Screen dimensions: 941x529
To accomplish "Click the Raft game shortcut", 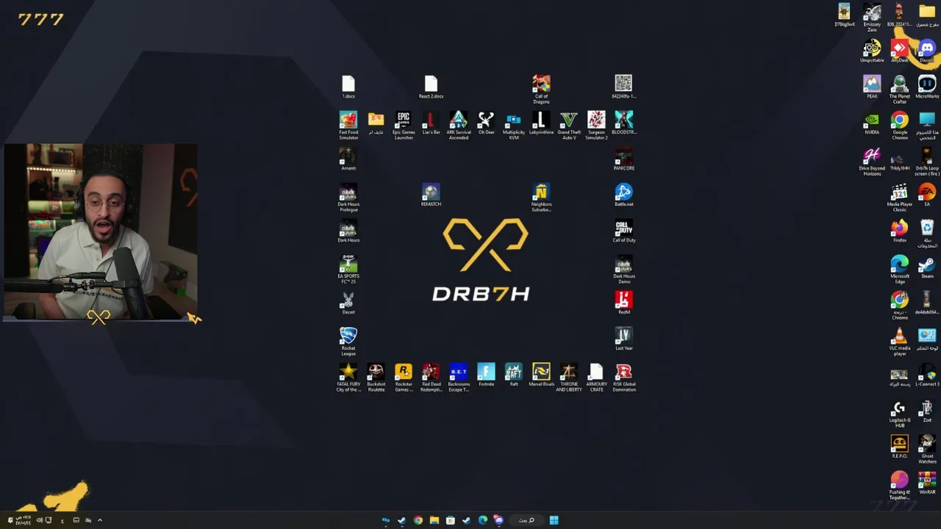I will coord(514,375).
